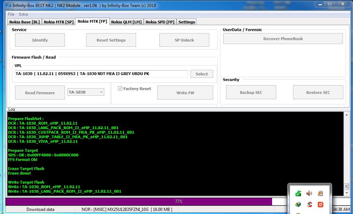Click the SP Unlock button
Image resolution: width=353 pixels, height=214 pixels.
(184, 40)
